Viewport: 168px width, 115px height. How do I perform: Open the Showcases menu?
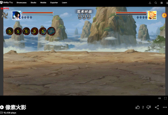(x=22, y=3)
